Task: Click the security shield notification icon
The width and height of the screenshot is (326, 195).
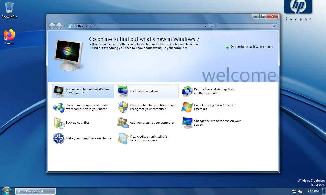Action: (123, 107)
